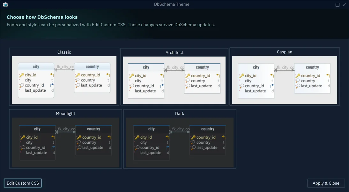This screenshot has height=192, width=349.
Task: Pick the Dark theme preview
Action: click(x=180, y=142)
